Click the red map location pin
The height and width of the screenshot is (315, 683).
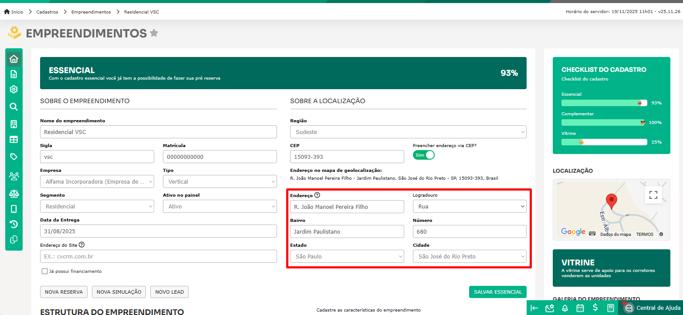612,202
